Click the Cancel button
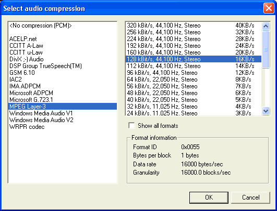The height and width of the screenshot is (211, 277). pyautogui.click(x=250, y=197)
